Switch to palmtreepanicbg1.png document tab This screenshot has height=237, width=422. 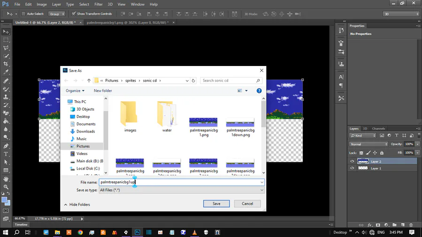128,22
